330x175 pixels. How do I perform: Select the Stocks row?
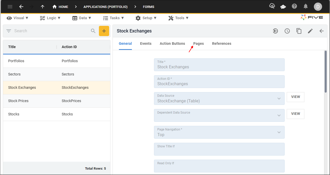coord(57,114)
